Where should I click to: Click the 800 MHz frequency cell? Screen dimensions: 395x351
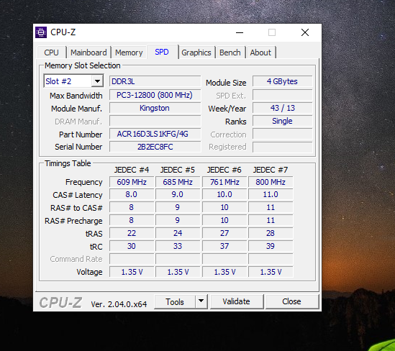(271, 182)
